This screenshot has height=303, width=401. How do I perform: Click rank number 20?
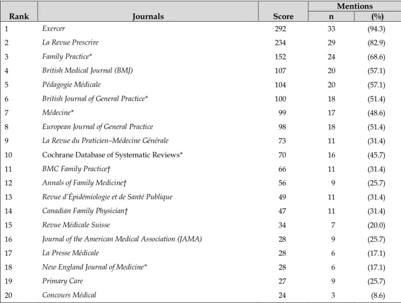(8, 295)
